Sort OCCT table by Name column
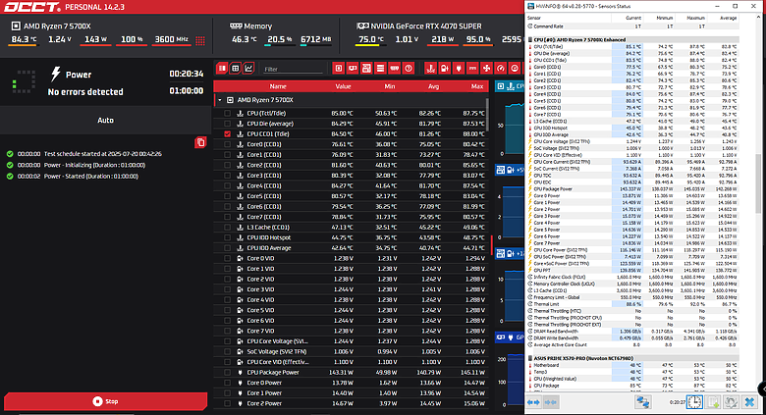766x415 pixels. pos(278,86)
